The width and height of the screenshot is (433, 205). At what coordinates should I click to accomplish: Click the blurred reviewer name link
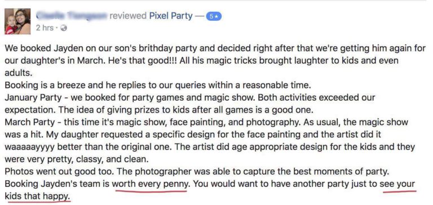pos(71,16)
